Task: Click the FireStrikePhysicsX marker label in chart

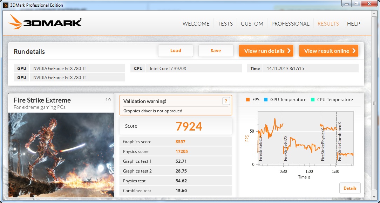Action: [x=323, y=145]
